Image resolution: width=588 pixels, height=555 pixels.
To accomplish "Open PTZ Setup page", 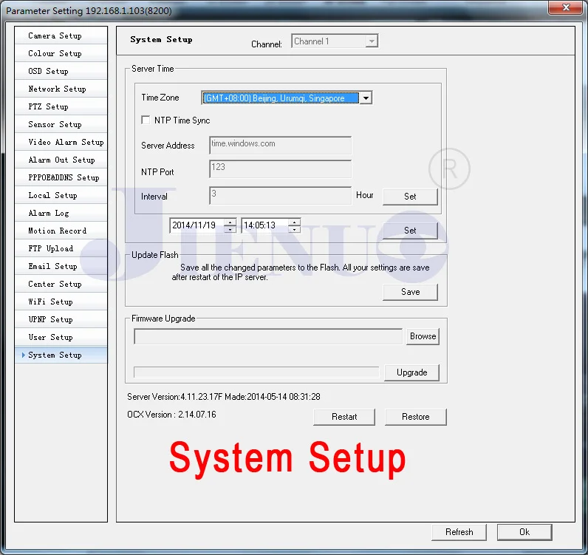I will coord(61,106).
